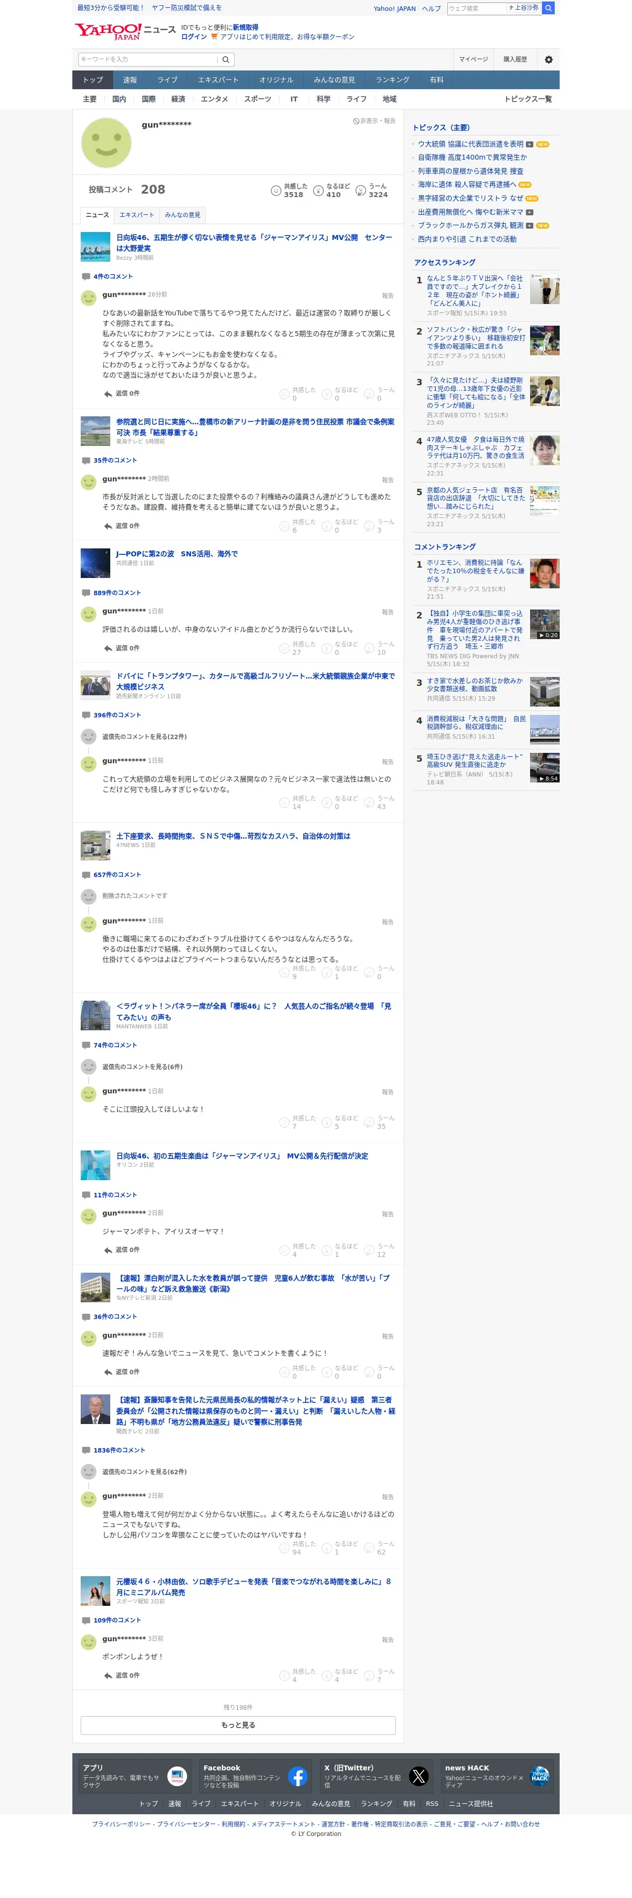The image size is (632, 1898).
Task: Click 報告 on the そこに江頭 comment
Action: coord(388,1093)
